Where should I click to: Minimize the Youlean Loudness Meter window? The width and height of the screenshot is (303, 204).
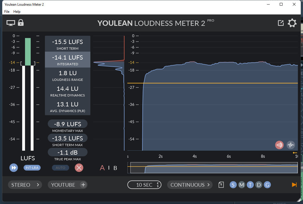click(268, 4)
